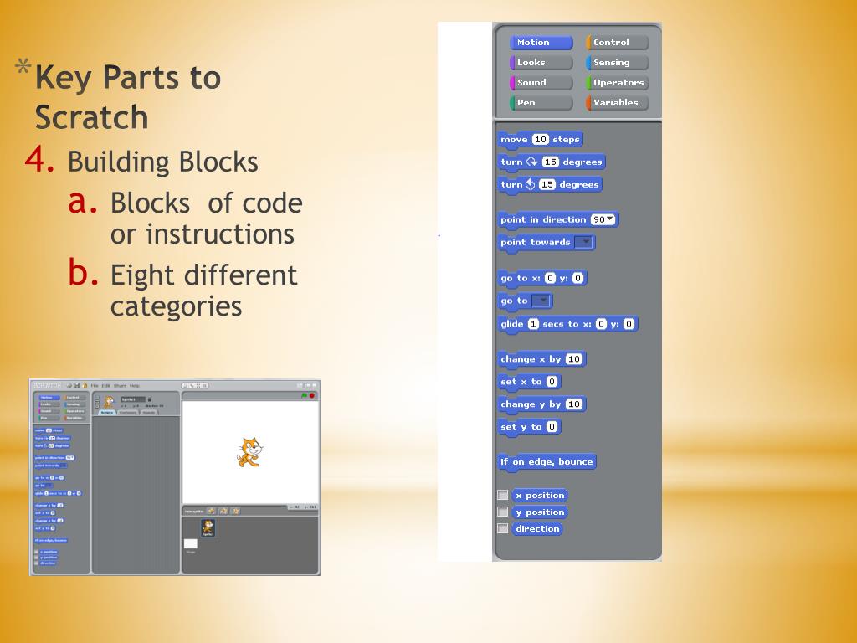
Task: Open Help menu in small Scratch window
Action: 135,386
